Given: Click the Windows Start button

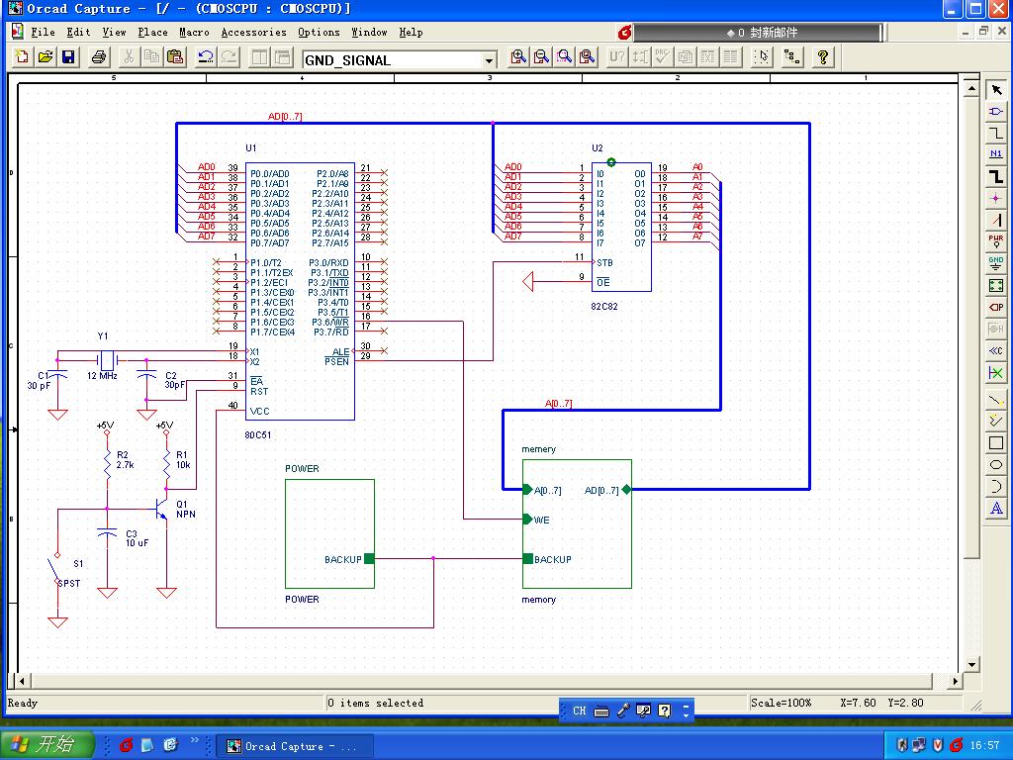Looking at the screenshot, I should click(x=47, y=745).
